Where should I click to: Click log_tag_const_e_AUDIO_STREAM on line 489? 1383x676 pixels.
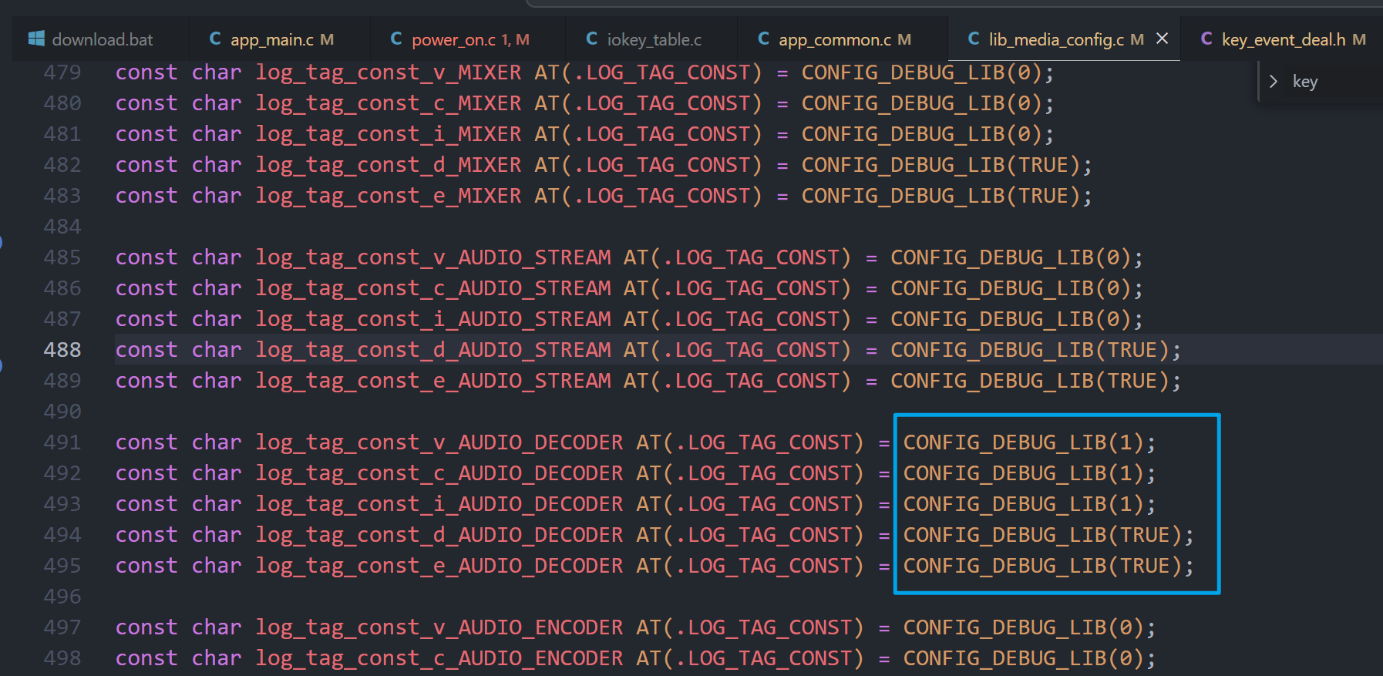pos(433,381)
